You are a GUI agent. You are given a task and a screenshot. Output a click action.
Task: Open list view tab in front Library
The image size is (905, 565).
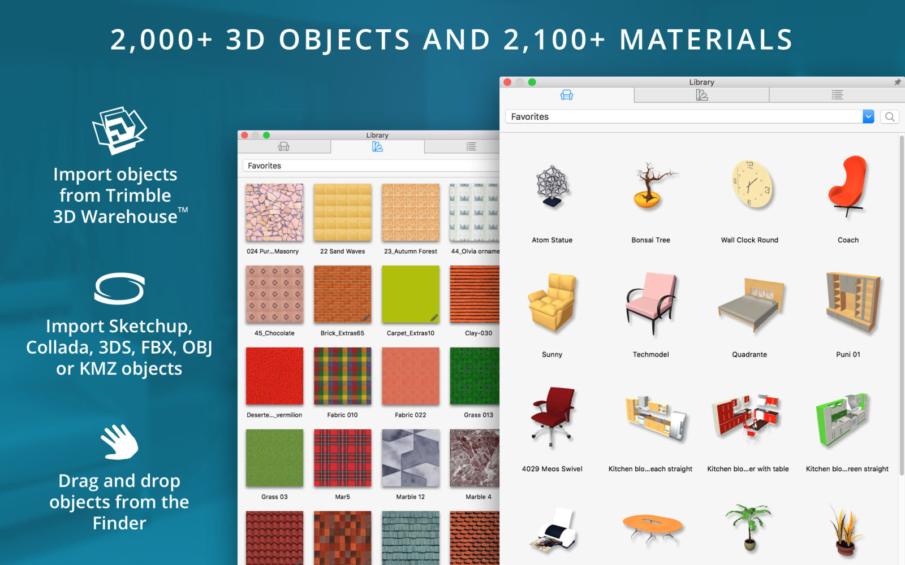837,95
